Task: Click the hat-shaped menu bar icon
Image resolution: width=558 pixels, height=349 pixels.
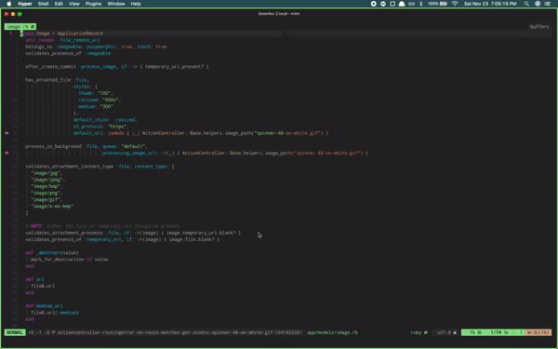Action: click(x=402, y=4)
